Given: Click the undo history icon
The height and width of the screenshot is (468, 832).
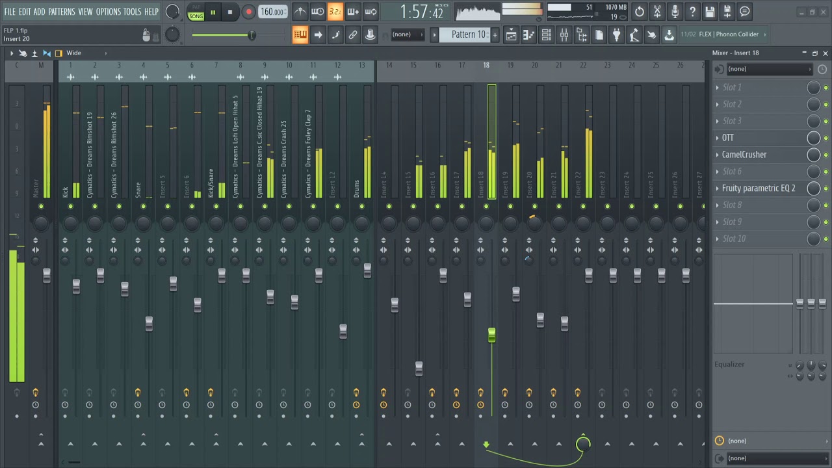Looking at the screenshot, I should coord(640,11).
